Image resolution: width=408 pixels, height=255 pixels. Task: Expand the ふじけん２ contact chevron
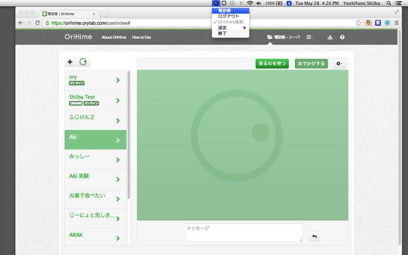click(x=118, y=120)
